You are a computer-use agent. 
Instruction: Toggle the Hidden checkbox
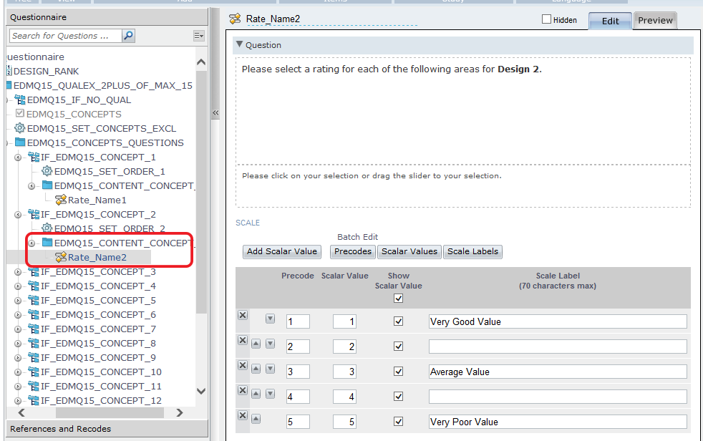tap(546, 19)
